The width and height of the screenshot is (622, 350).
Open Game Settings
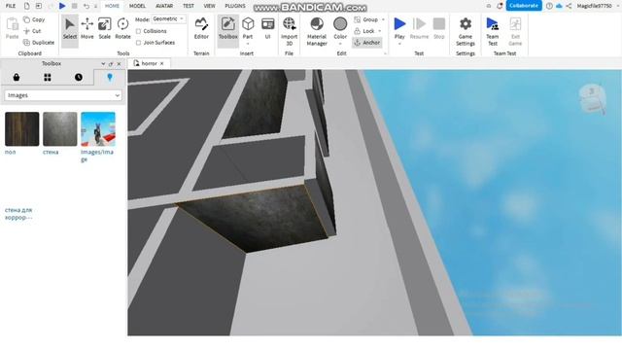pyautogui.click(x=466, y=31)
